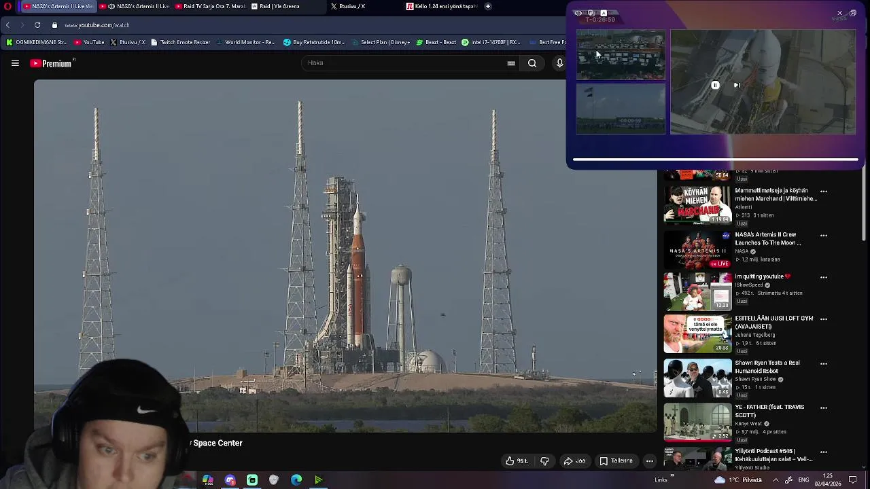Screen dimensions: 870x489
Task: Go to YouTube Premium home logo
Action: coord(52,63)
